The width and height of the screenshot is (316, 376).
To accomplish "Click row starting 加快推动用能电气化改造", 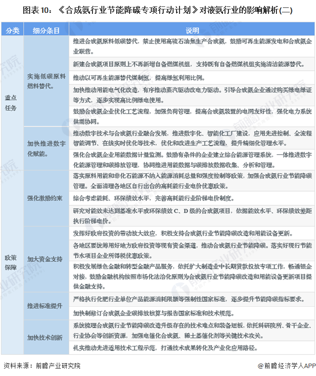I will [192, 95].
